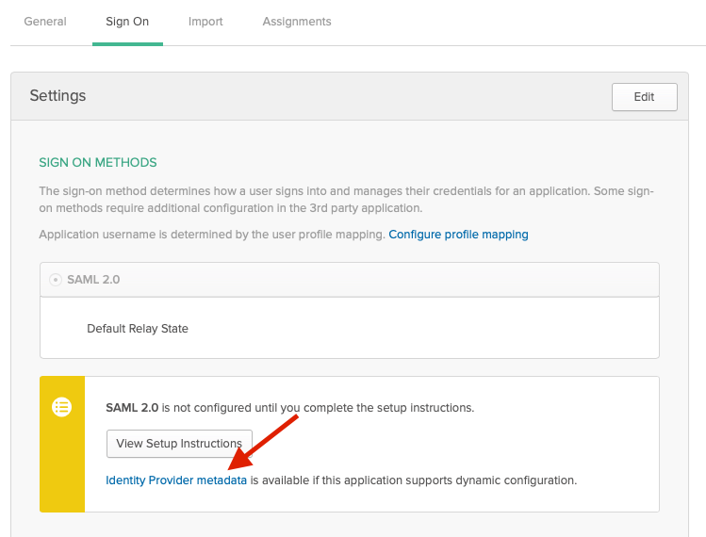The image size is (706, 537).
Task: Open Configure profile mapping link
Action: click(x=458, y=235)
